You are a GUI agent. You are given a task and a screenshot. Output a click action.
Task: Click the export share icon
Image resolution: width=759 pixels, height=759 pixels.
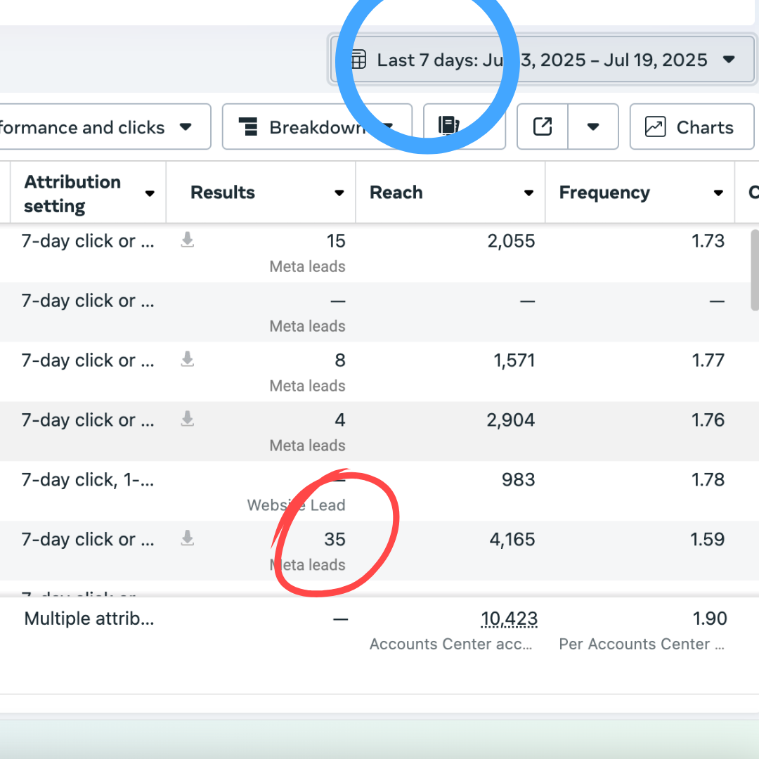tap(543, 127)
